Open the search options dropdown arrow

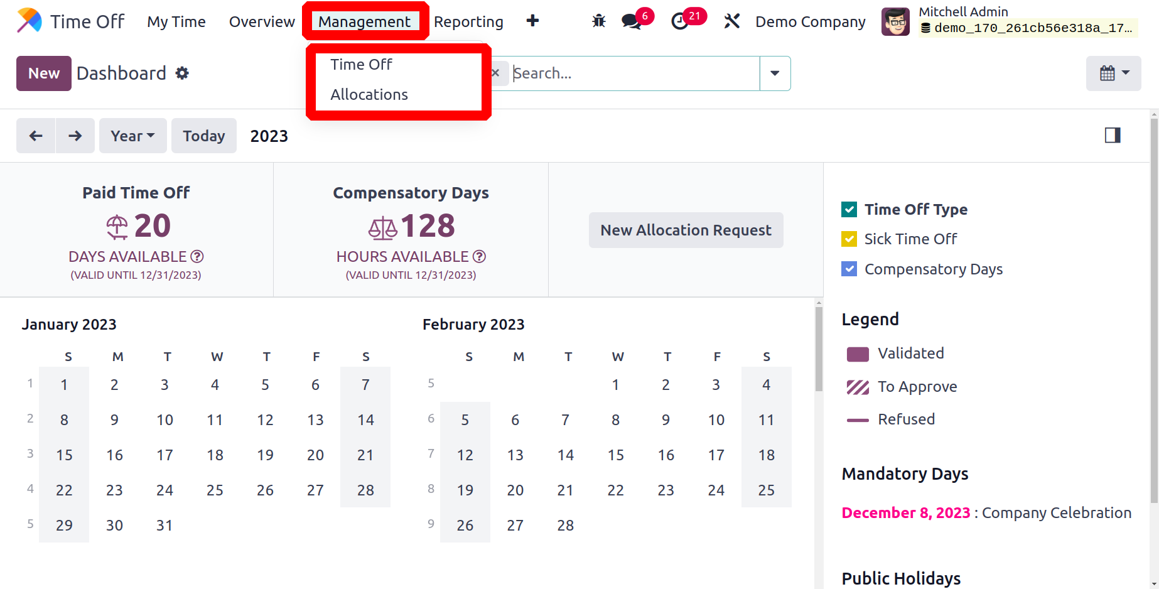point(775,73)
